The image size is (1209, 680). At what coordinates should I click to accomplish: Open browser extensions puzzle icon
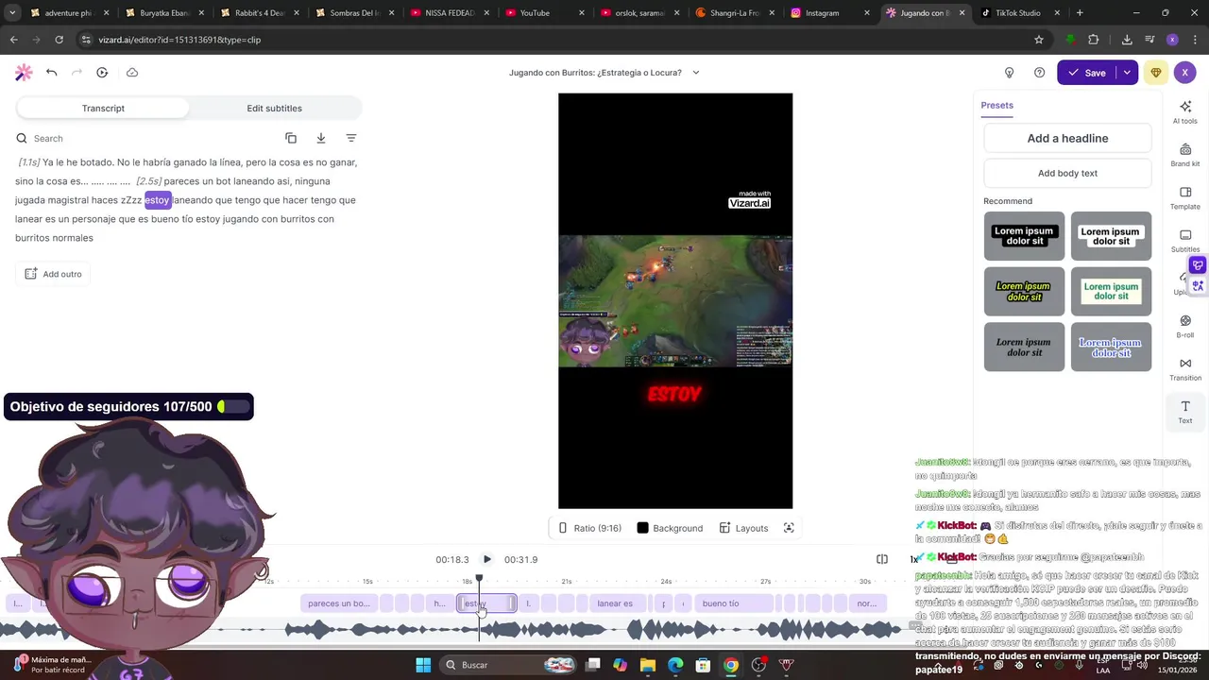(1094, 40)
